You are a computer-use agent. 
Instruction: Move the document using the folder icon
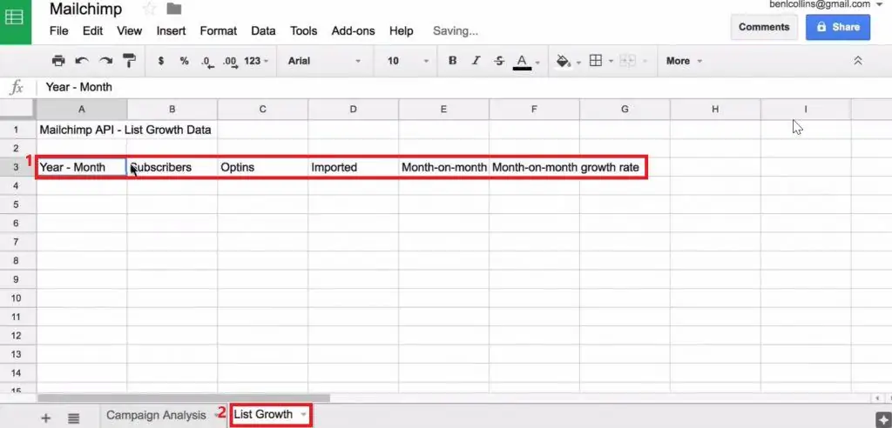click(174, 9)
